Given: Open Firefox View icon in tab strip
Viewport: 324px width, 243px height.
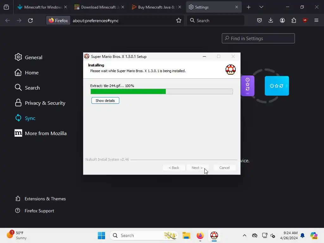Looking at the screenshot, I should [x=6, y=7].
